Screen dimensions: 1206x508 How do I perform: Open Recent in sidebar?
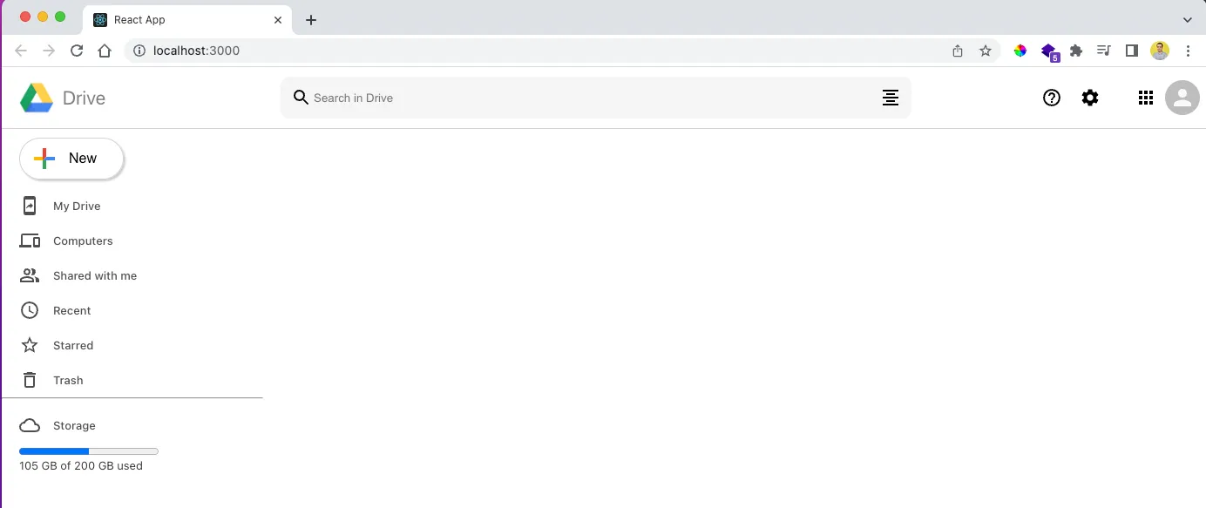point(72,310)
